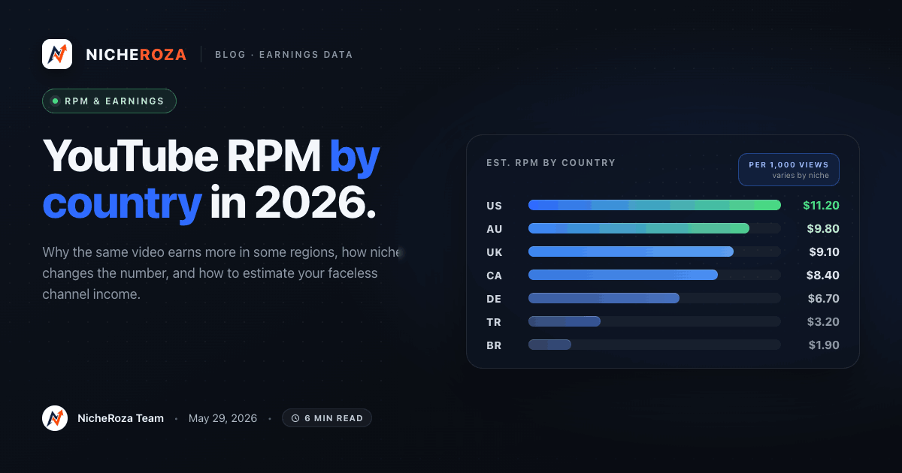The width and height of the screenshot is (902, 473).
Task: Click the subtitle paragraph about faceless channel income
Action: pos(222,273)
